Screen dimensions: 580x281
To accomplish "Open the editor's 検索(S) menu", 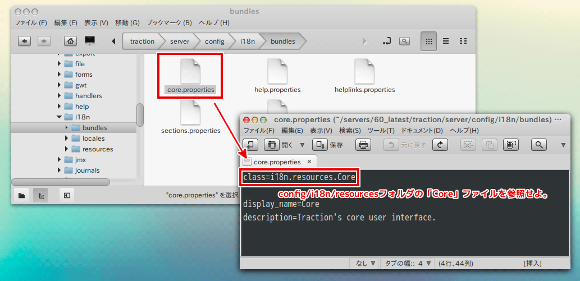I will pyautogui.click(x=351, y=130).
